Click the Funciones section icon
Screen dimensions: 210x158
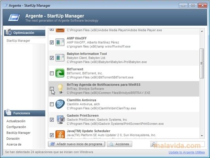pos(8,112)
